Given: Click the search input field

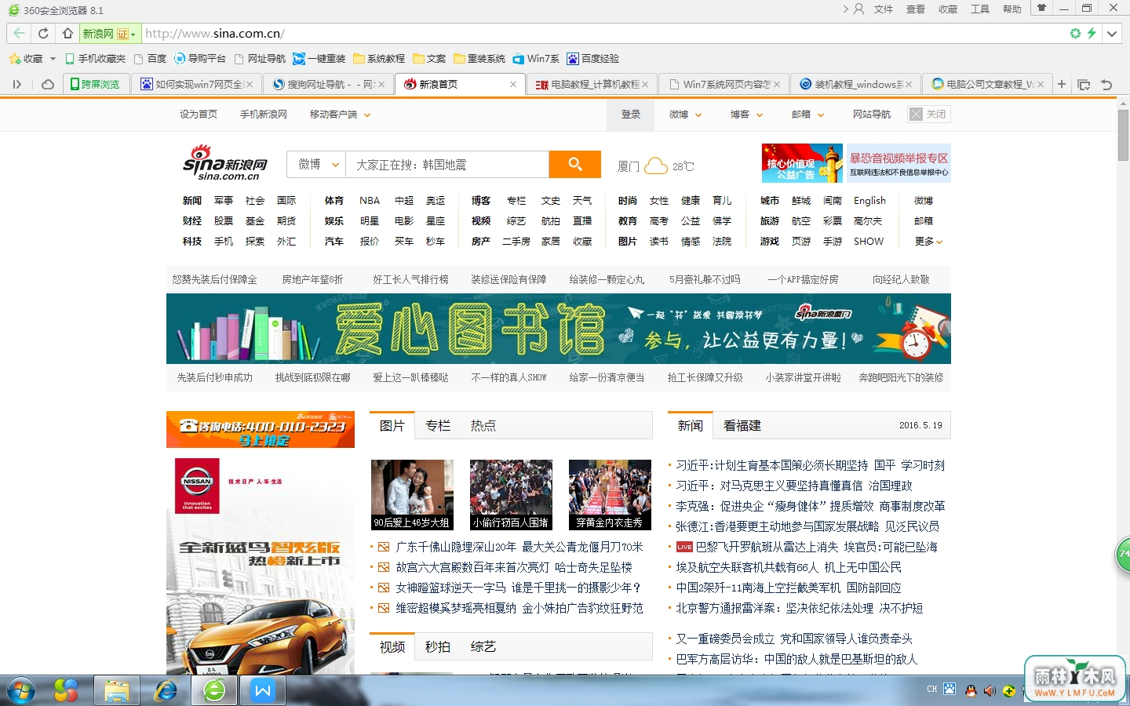Looking at the screenshot, I should 447,165.
